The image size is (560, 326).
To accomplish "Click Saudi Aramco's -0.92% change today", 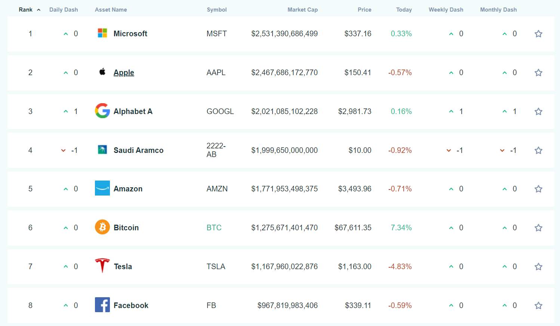I will point(400,150).
